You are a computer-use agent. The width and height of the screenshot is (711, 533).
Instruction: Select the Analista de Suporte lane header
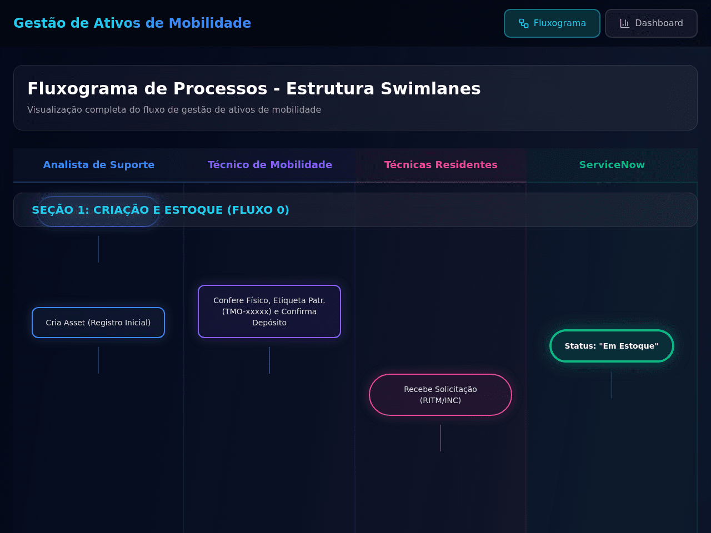(x=99, y=165)
